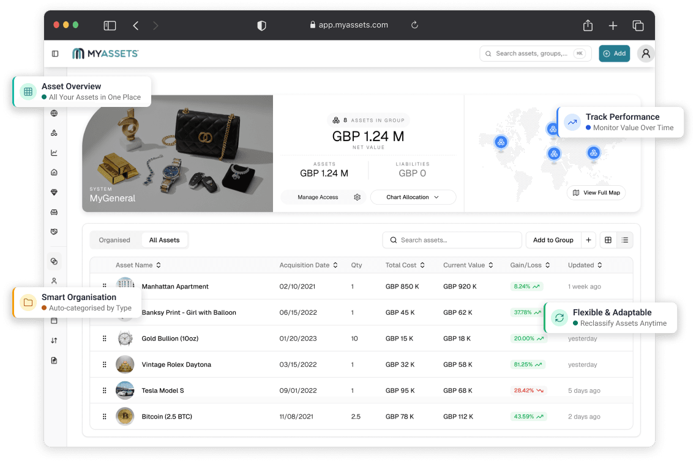The height and width of the screenshot is (462, 696).
Task: Open the house icon in sidebar
Action: [54, 172]
